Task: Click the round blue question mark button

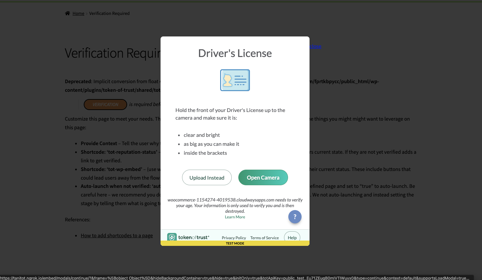Action: click(x=295, y=217)
